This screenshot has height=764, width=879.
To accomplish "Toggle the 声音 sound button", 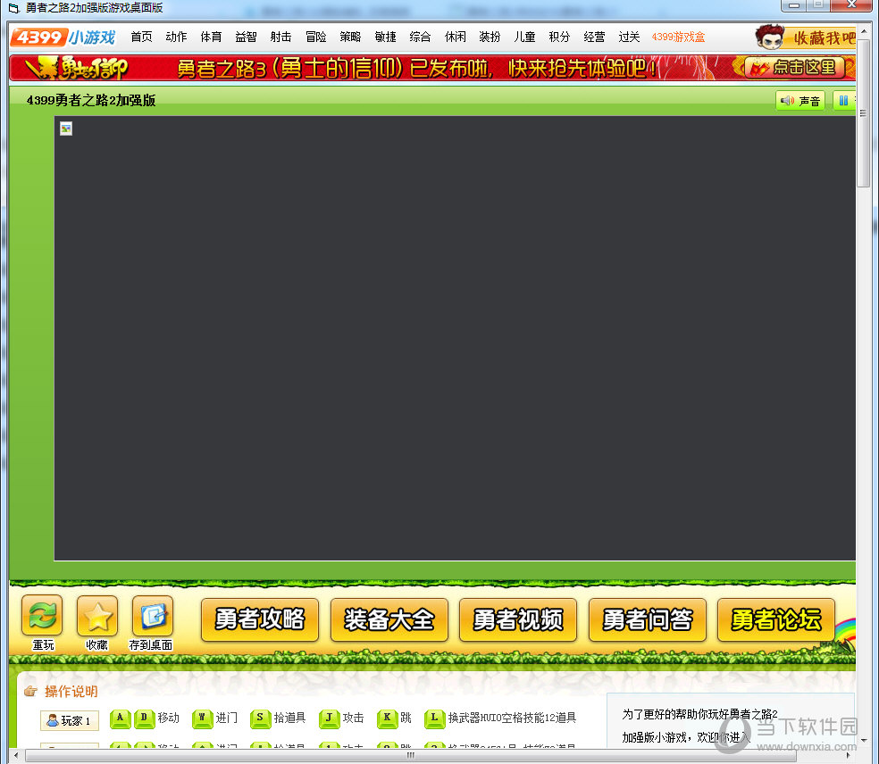I will click(x=800, y=101).
